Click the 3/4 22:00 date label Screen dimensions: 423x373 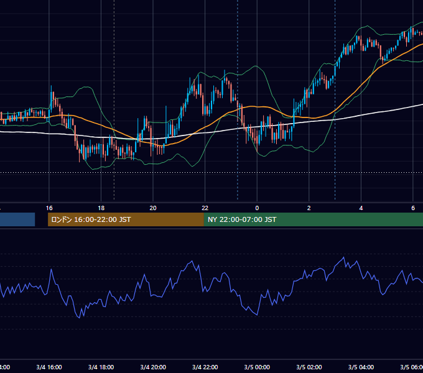click(x=205, y=367)
